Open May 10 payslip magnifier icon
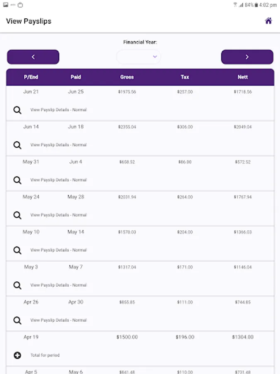 [17, 250]
